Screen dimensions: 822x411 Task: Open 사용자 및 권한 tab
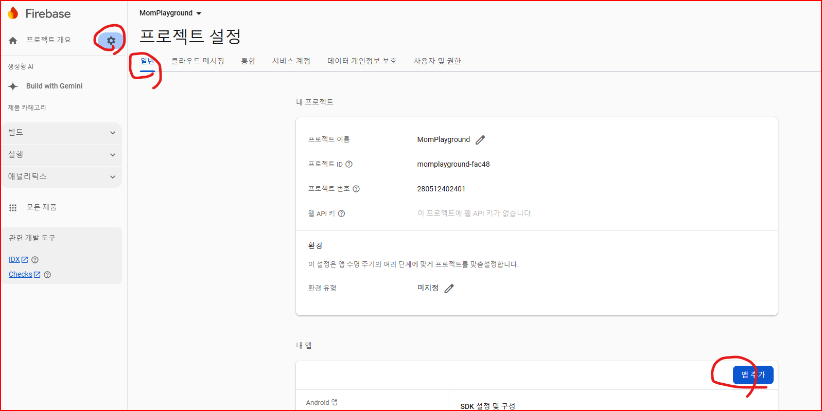click(438, 61)
